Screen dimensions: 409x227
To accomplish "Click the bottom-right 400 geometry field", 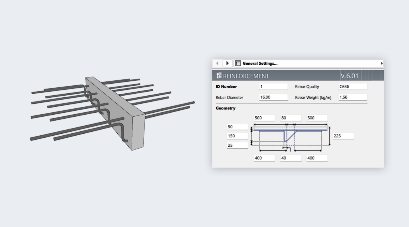I will 317,158.
